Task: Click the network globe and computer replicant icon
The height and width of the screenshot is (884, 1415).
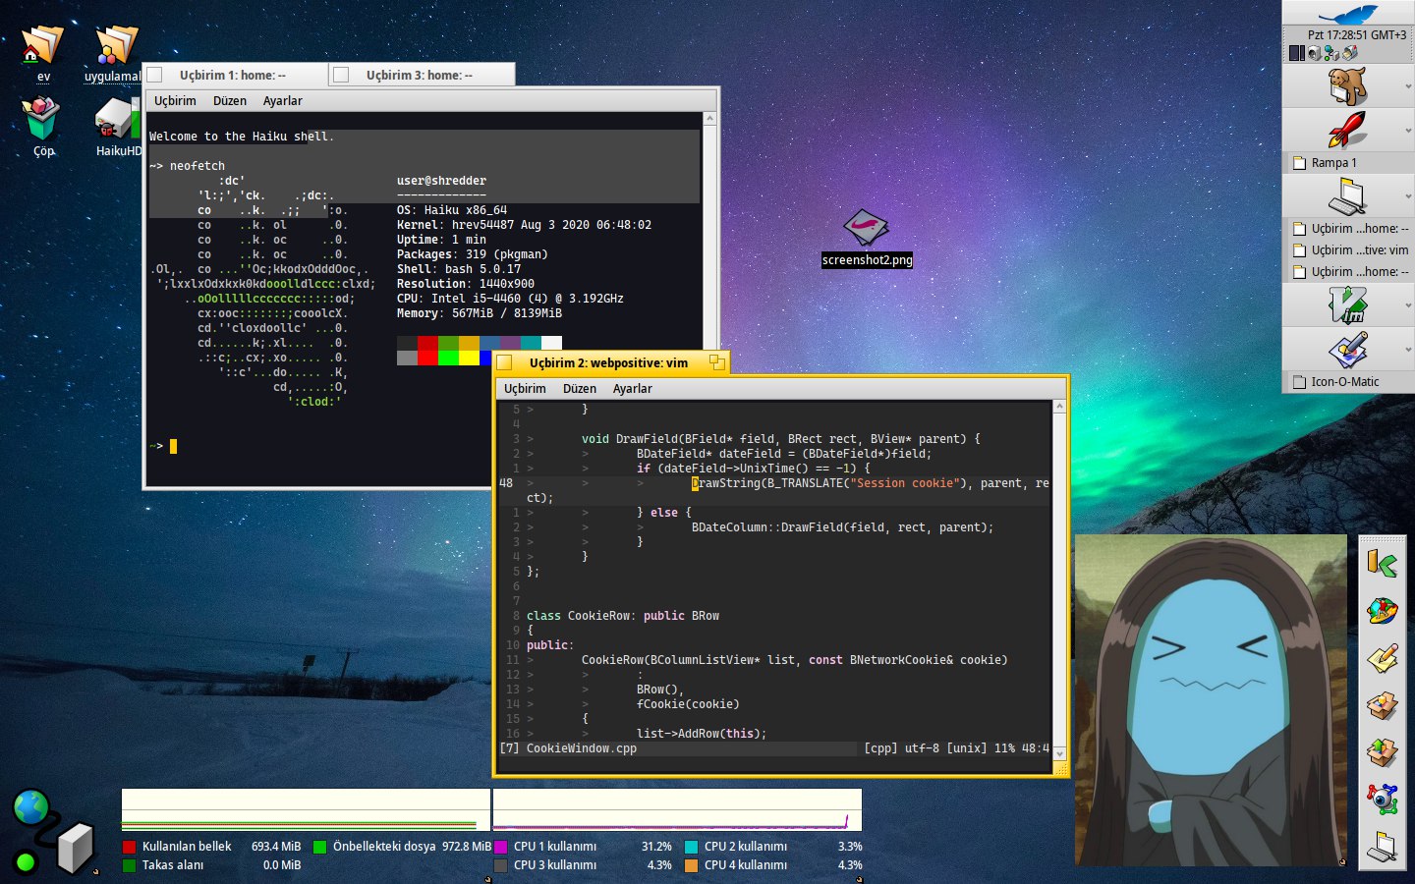Action: coord(52,833)
